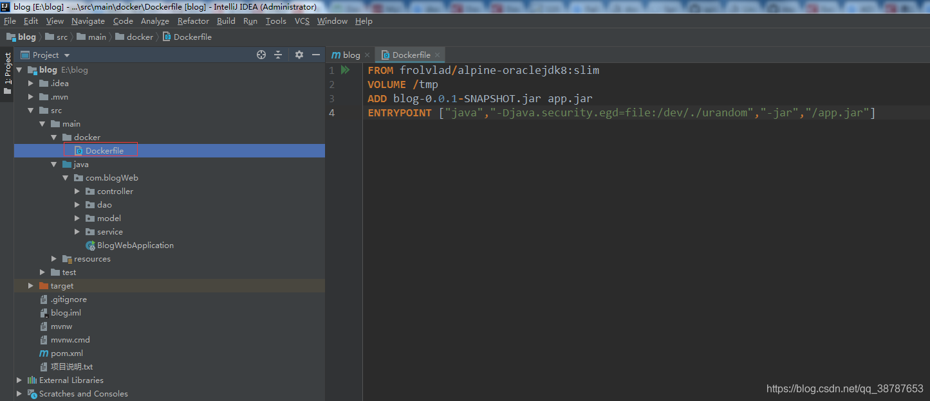
Task: Open the VCS menu
Action: pyautogui.click(x=302, y=21)
